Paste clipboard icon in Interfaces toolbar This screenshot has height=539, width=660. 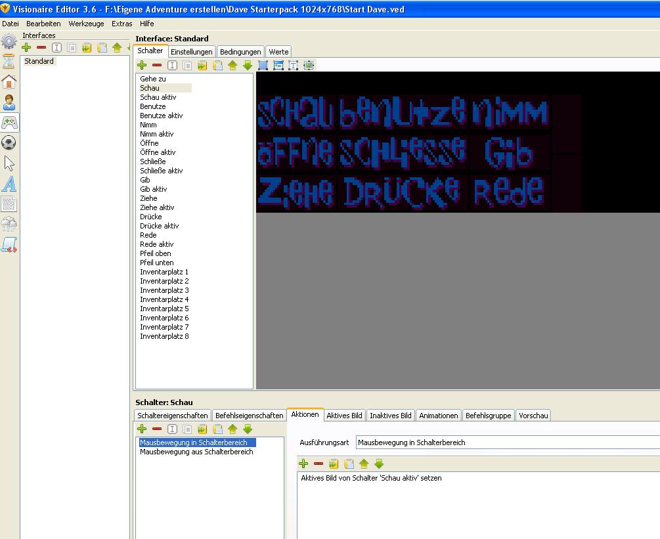pos(102,47)
